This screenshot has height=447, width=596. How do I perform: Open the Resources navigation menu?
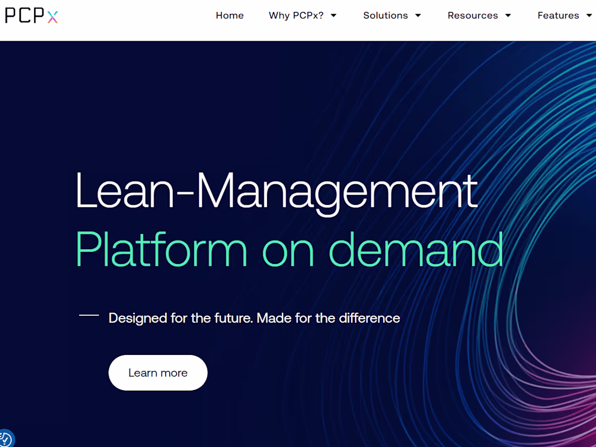tap(472, 16)
